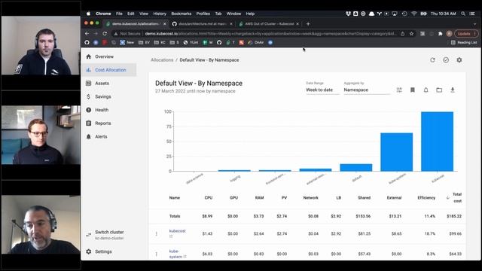
Task: Open saved reports folder icon
Action: tap(439, 90)
